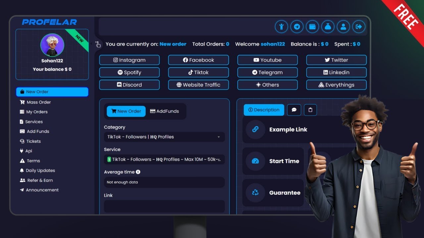Open New Order in sidebar
The height and width of the screenshot is (238, 424).
point(52,92)
